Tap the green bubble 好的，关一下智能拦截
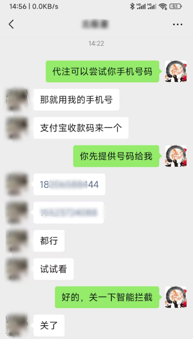Image resolution: width=193 pixels, height=339 pixels. click(x=107, y=297)
